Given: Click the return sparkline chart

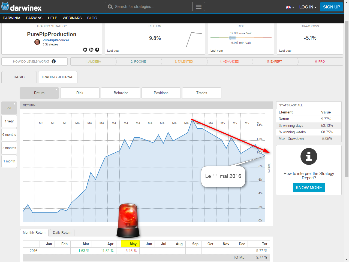Looking at the screenshot, I should [194, 39].
